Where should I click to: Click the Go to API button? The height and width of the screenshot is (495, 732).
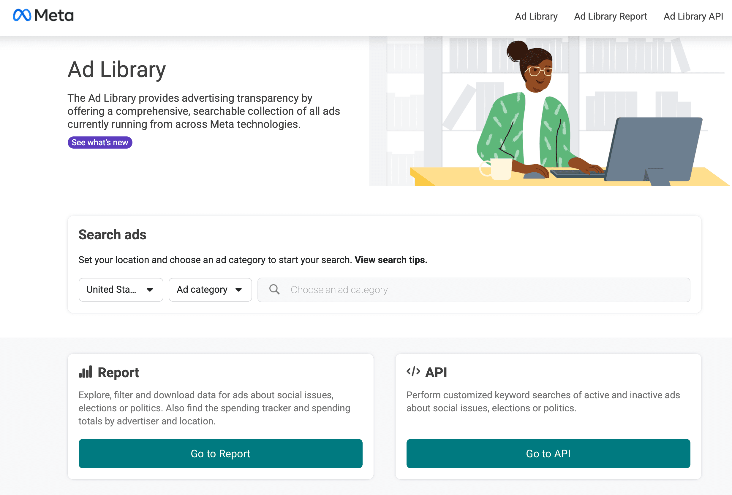pyautogui.click(x=548, y=453)
